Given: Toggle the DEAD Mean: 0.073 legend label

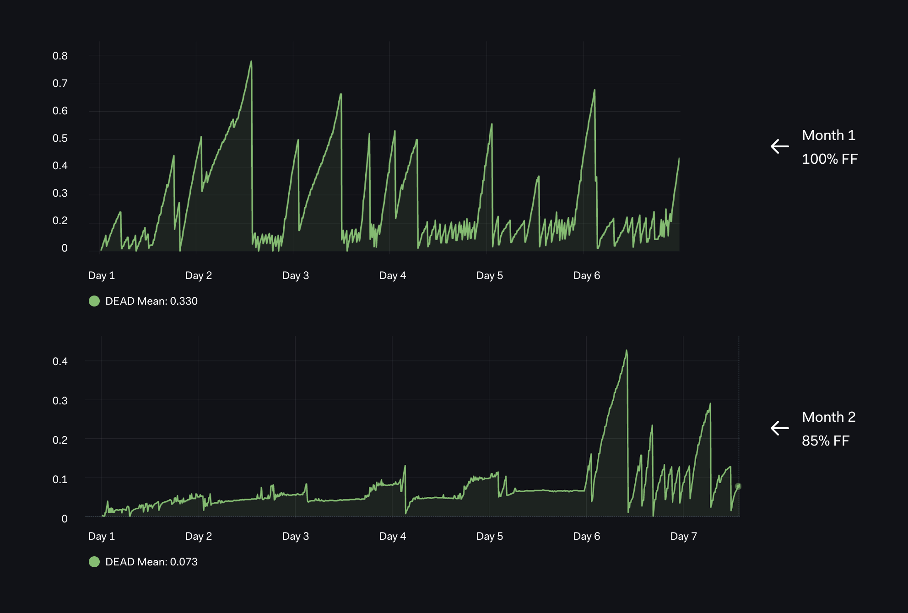Looking at the screenshot, I should 151,562.
